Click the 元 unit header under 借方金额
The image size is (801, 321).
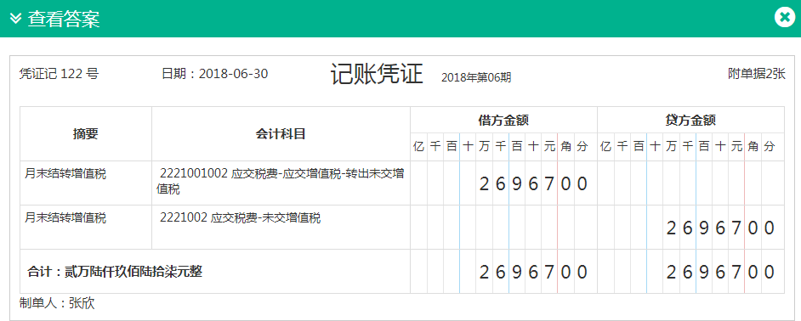click(x=549, y=147)
